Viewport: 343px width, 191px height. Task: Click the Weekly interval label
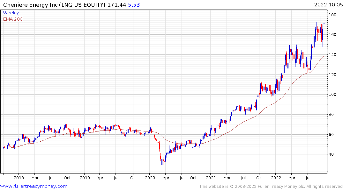[11, 13]
